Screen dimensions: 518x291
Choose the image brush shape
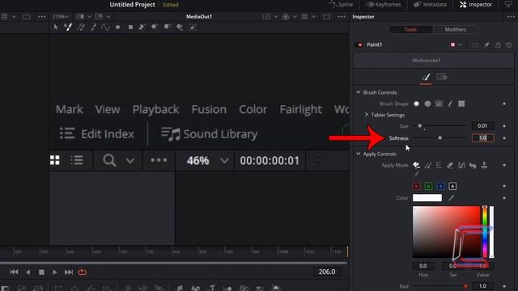pyautogui.click(x=439, y=103)
